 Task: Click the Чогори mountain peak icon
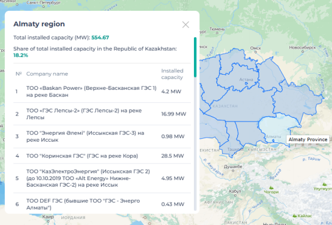click(x=271, y=187)
